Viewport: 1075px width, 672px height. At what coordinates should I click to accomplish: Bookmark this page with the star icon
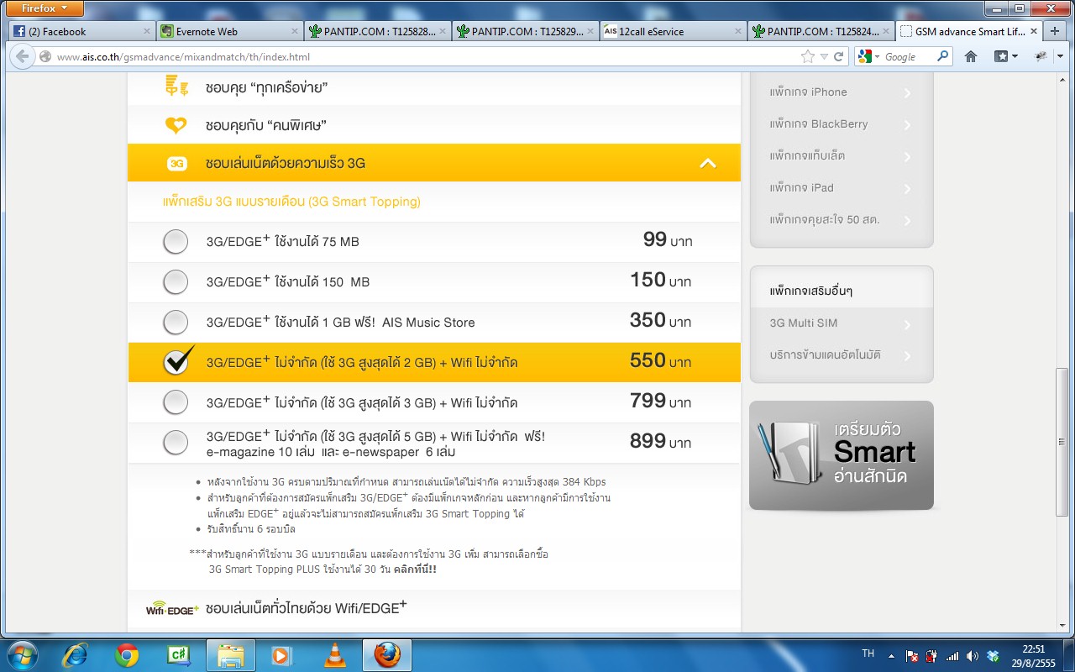click(x=808, y=56)
